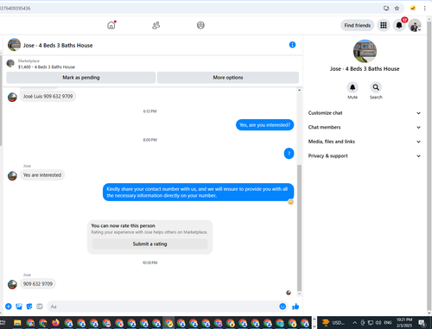Choose a sticker from composer icon
Viewport: 432px width, 329px height.
click(29, 307)
